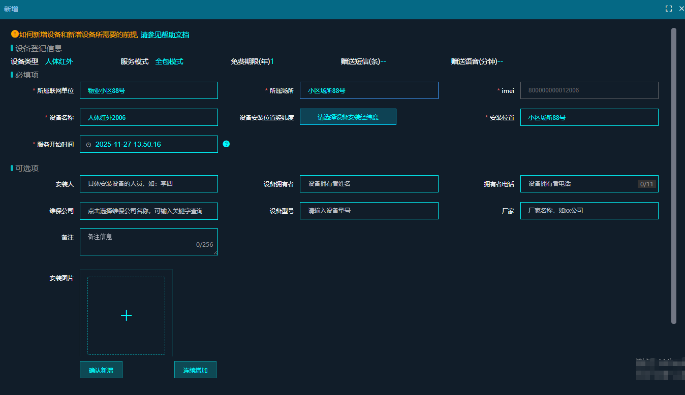Open the 所属场所 selection field
Viewport: 685px width, 395px height.
[x=368, y=90]
